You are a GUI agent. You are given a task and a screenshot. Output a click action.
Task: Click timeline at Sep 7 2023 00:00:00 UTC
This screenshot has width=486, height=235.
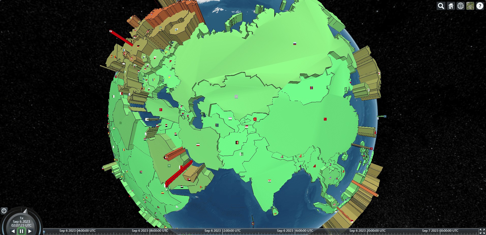coord(440,231)
